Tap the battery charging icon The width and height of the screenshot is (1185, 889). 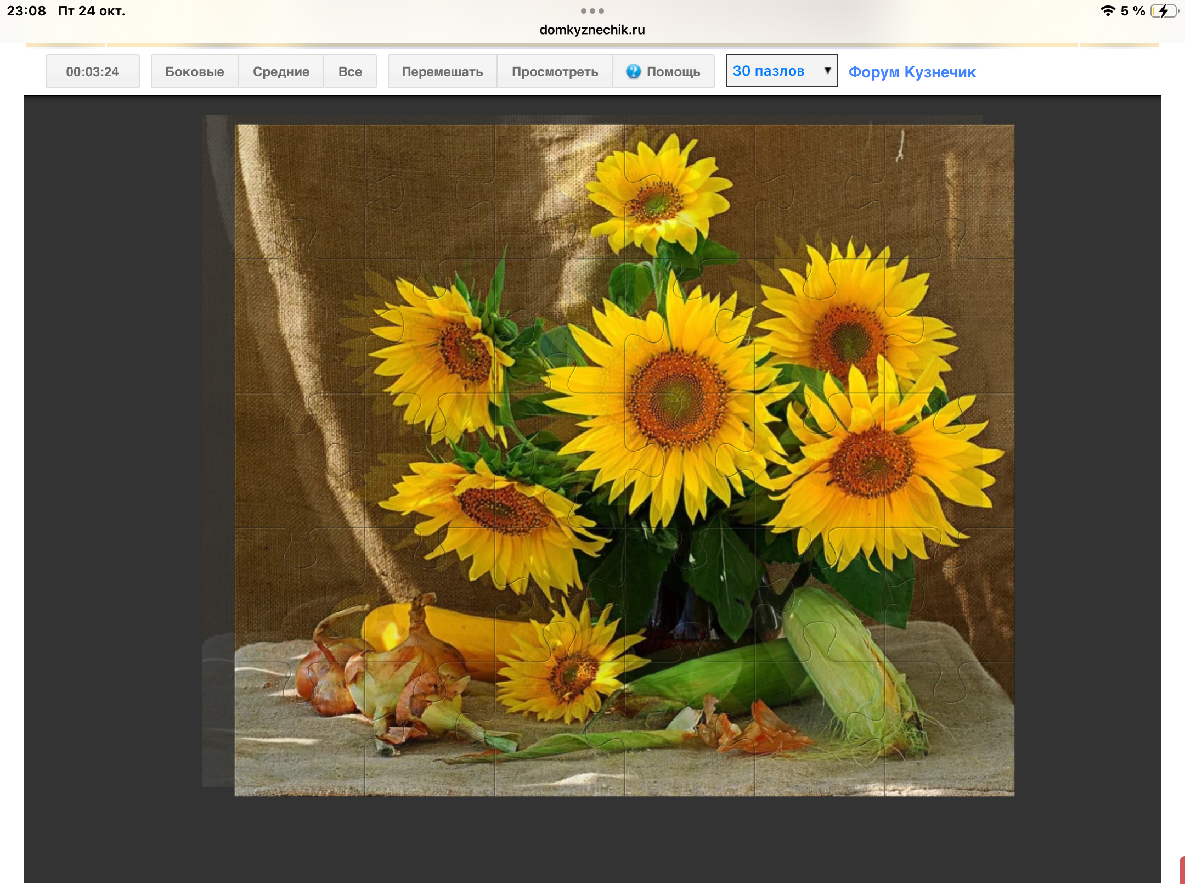[1163, 11]
